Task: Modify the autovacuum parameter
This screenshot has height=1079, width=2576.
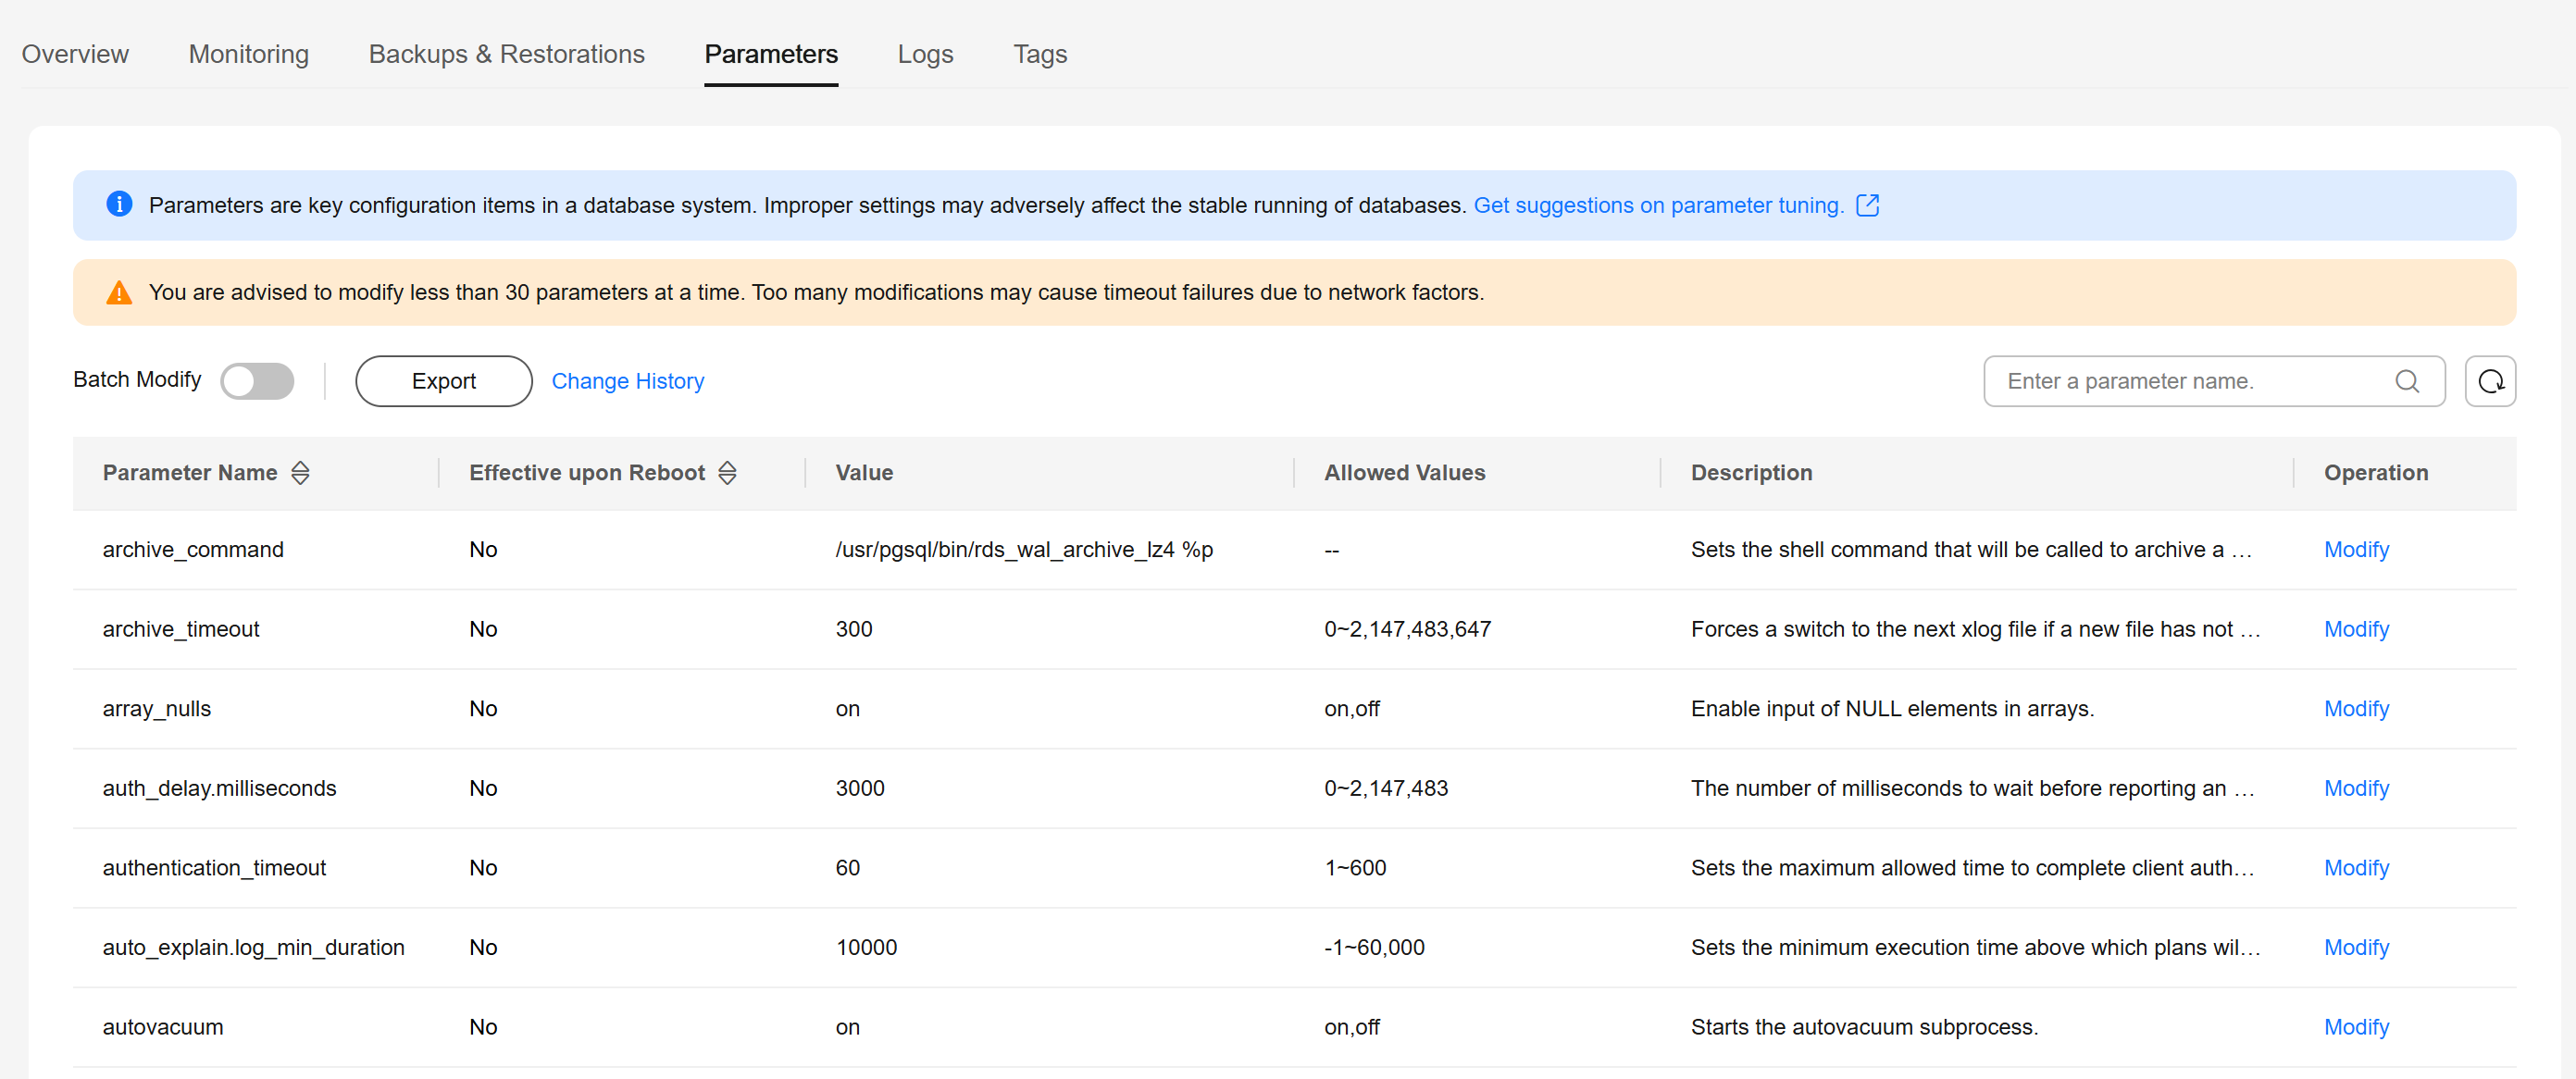Action: click(x=2355, y=1027)
